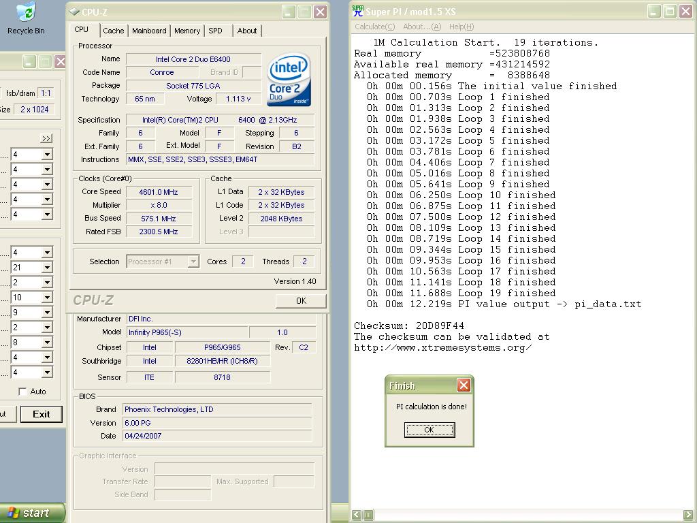Minimize the Super PI window
The height and width of the screenshot is (523, 697).
tap(654, 11)
